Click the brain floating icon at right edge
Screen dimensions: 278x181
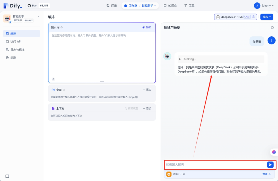click(x=274, y=152)
